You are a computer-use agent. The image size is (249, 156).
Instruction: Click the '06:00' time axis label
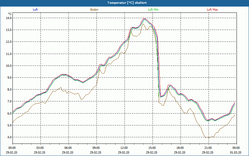(68, 148)
